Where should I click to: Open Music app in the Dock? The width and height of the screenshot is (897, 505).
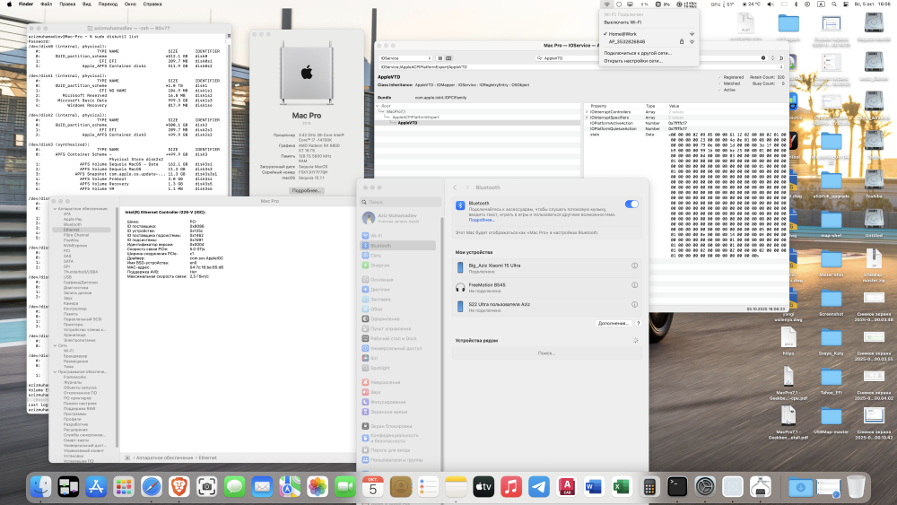511,487
